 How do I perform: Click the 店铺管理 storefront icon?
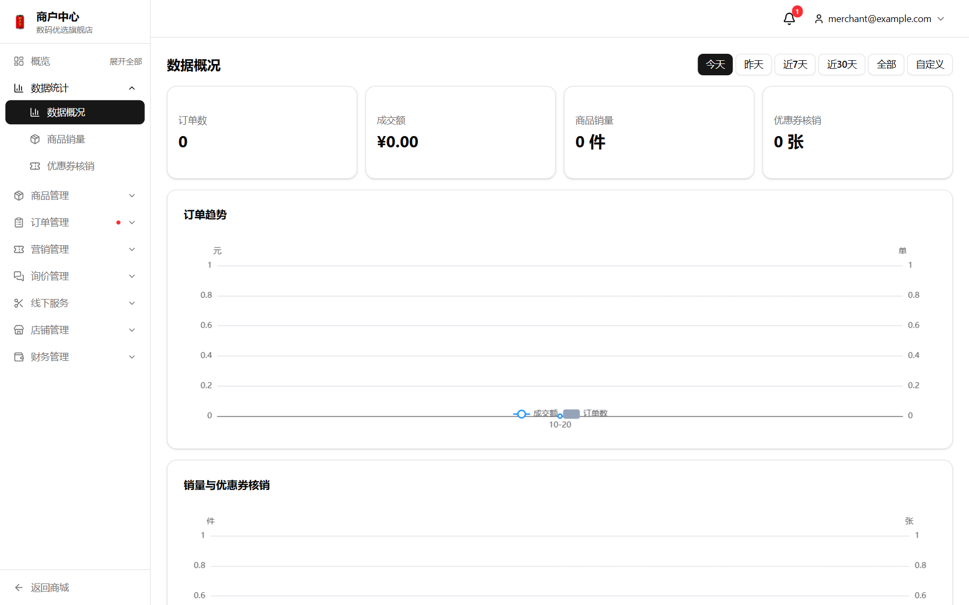coord(19,330)
